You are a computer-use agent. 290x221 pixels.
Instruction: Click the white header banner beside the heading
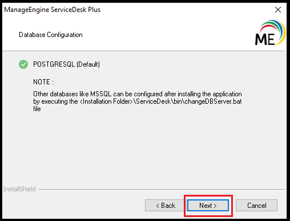click(167, 35)
